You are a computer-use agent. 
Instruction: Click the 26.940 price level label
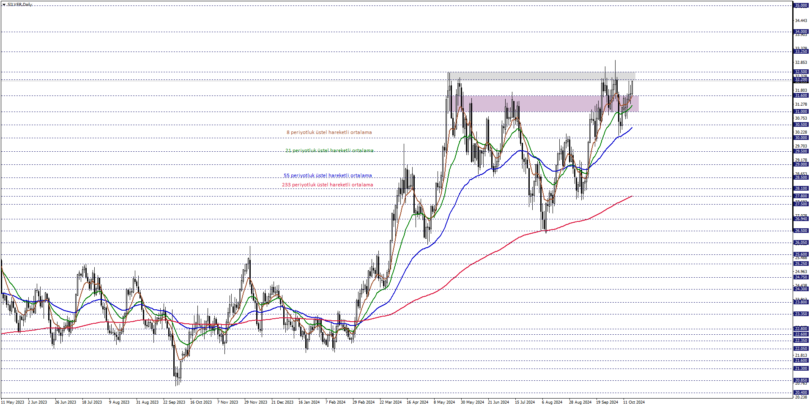[801, 219]
